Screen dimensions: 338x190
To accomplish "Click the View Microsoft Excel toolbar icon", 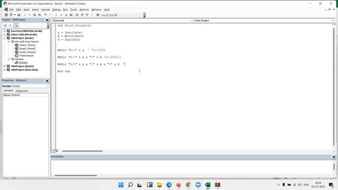I will click(6, 15).
